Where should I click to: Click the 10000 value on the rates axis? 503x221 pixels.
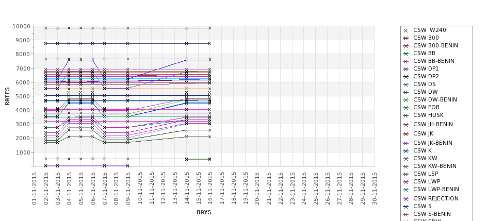pyautogui.click(x=21, y=26)
